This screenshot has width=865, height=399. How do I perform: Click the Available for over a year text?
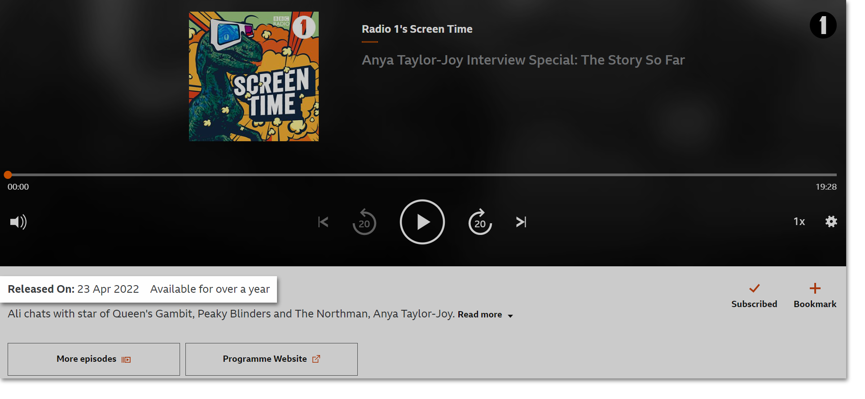point(210,289)
